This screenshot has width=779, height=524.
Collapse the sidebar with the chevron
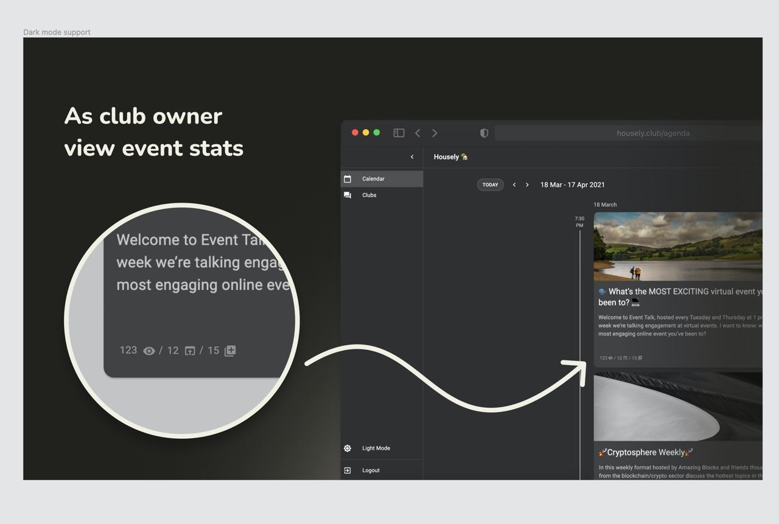[412, 157]
